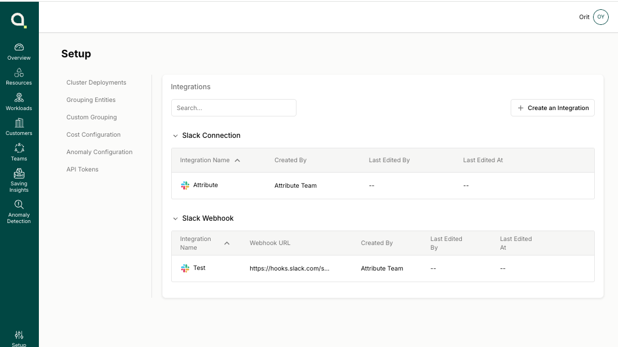Viewport: 618px width, 347px height.
Task: Go to Workloads in the sidebar
Action: coord(19,103)
